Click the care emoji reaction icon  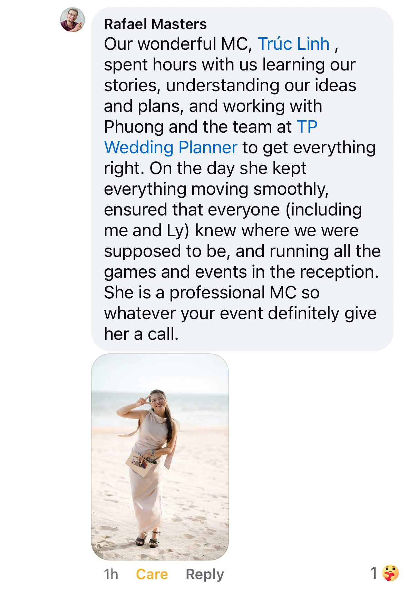390,573
